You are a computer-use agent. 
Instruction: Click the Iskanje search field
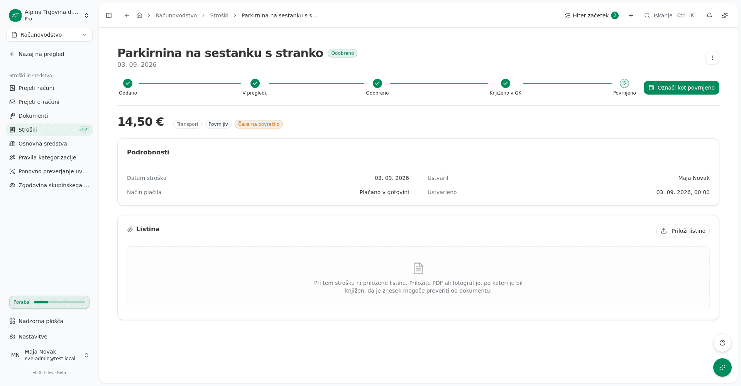[x=670, y=15]
